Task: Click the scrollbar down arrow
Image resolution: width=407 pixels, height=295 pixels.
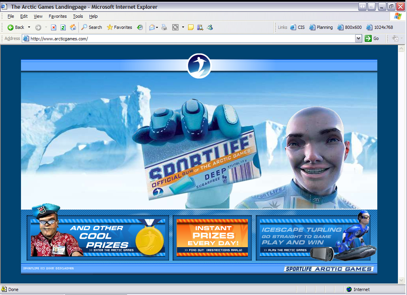Action: pyautogui.click(x=401, y=280)
